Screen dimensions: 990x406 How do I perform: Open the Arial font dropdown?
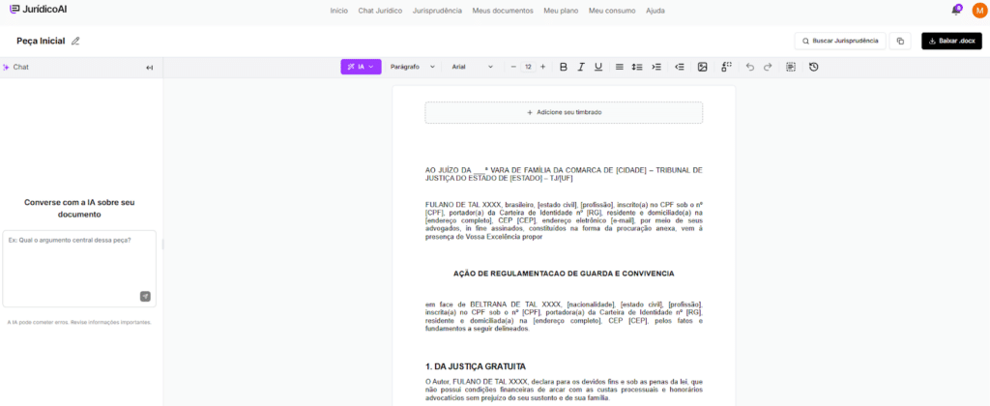pos(472,67)
